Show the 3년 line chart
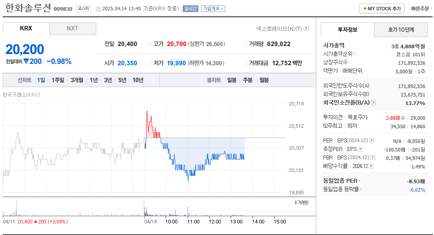434x235 pixels. [x=108, y=80]
